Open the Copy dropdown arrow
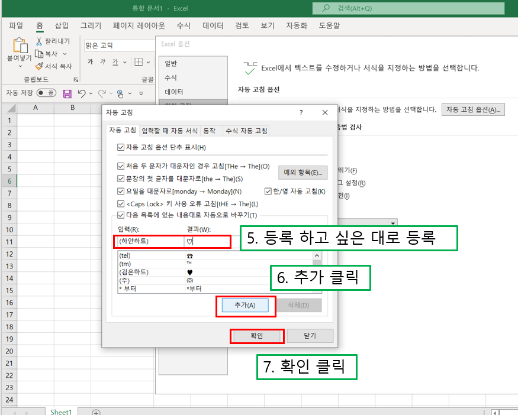The image size is (518, 415). pyautogui.click(x=65, y=54)
